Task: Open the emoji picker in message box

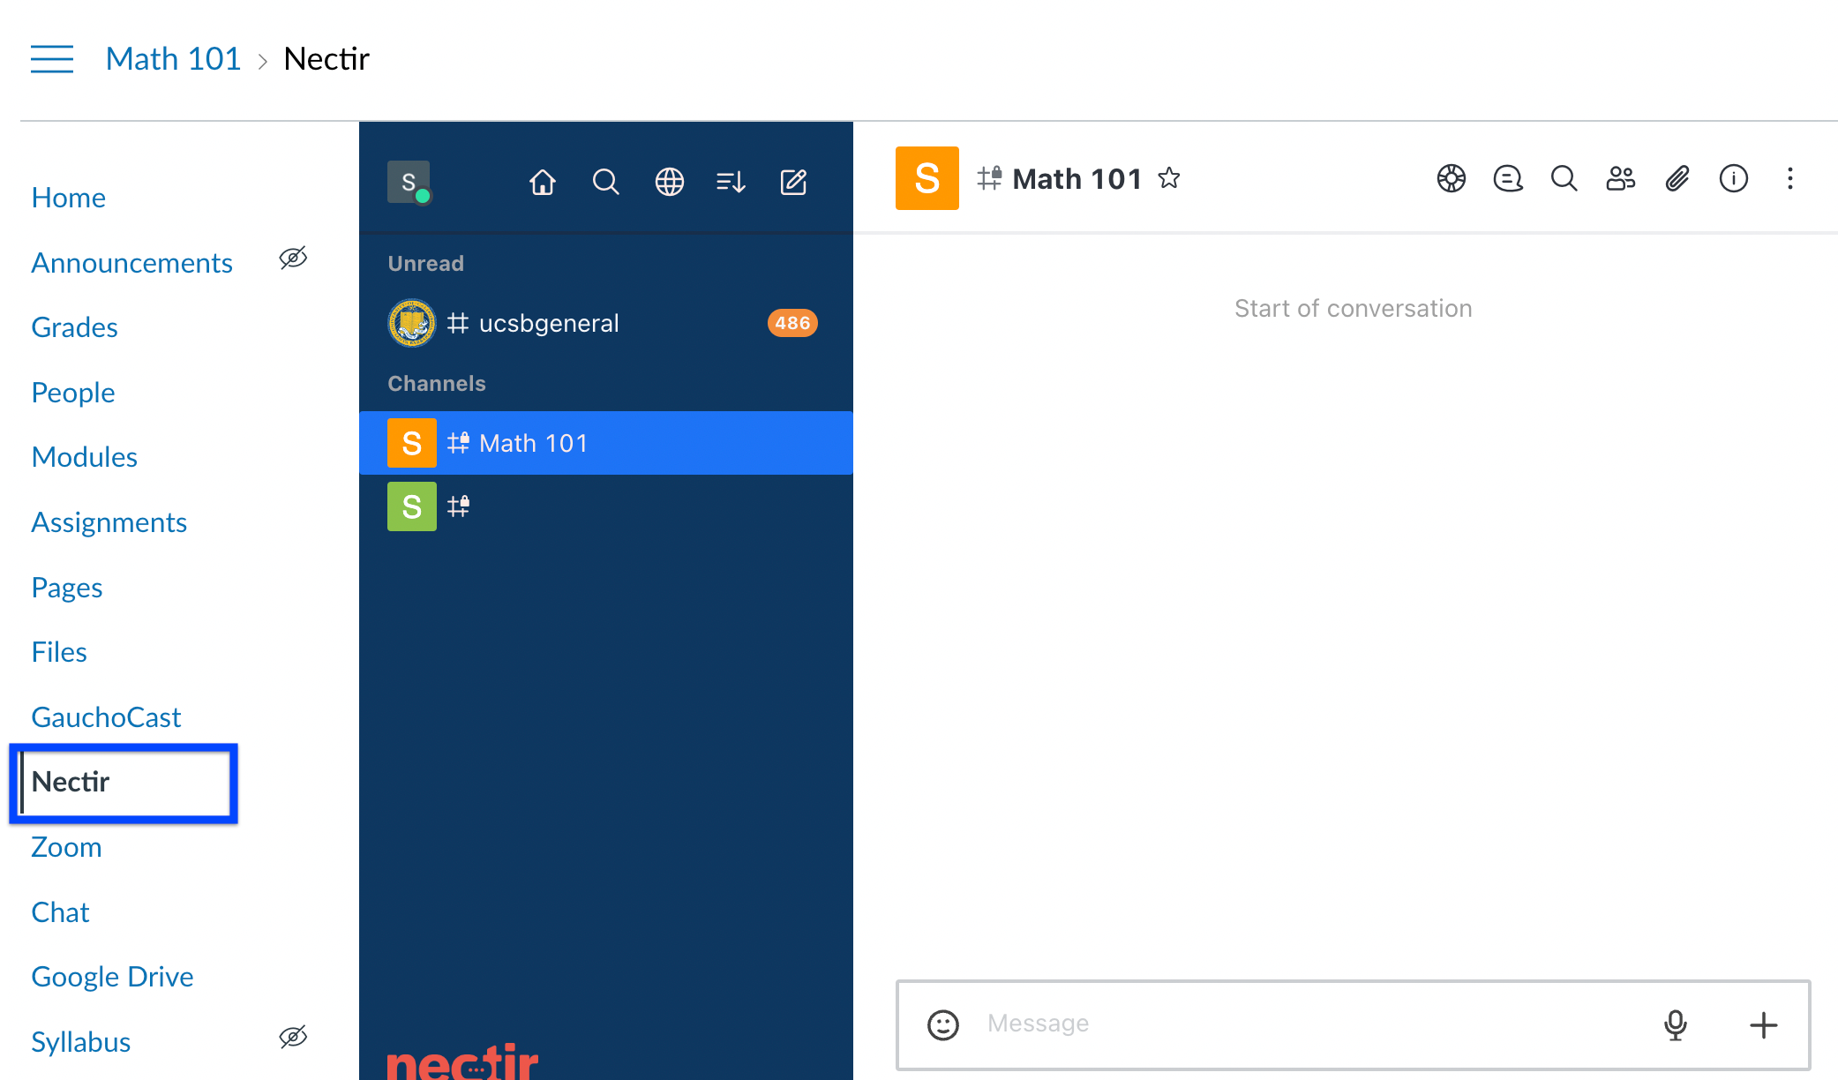Action: (x=943, y=1024)
